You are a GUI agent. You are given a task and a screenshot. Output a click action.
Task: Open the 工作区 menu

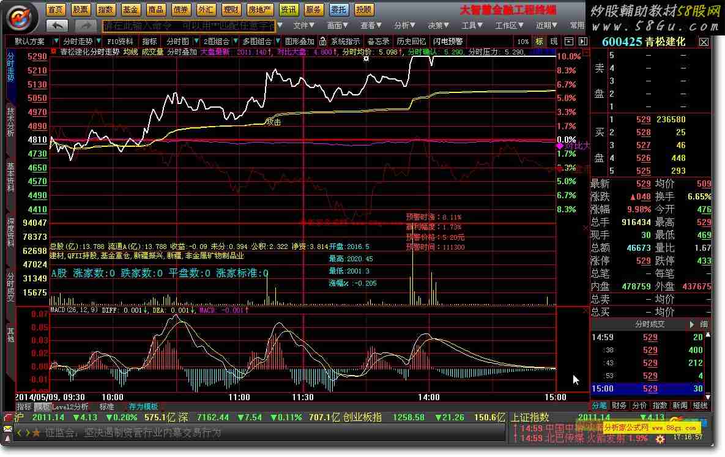[509, 26]
